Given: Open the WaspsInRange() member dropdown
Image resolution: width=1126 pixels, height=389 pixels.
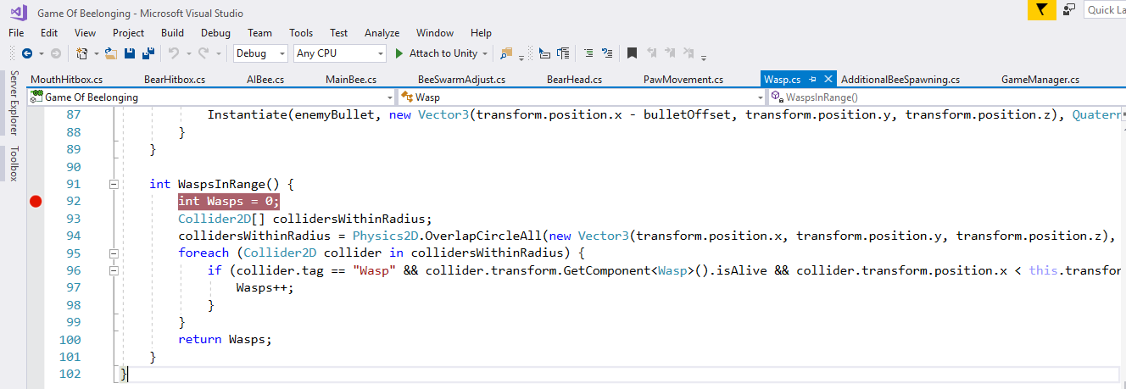Looking at the screenshot, I should pyautogui.click(x=945, y=97).
